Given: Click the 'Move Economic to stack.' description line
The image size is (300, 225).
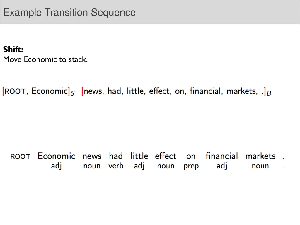Looking at the screenshot, I should 45,59.
